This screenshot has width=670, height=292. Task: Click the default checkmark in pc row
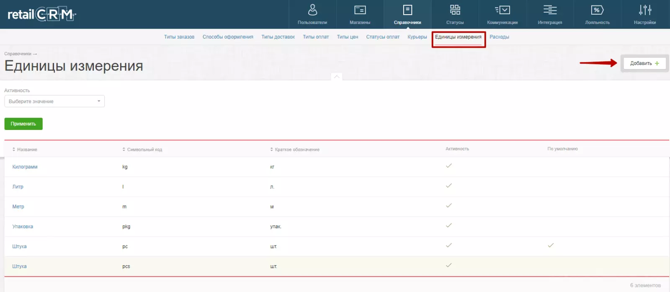pos(551,245)
